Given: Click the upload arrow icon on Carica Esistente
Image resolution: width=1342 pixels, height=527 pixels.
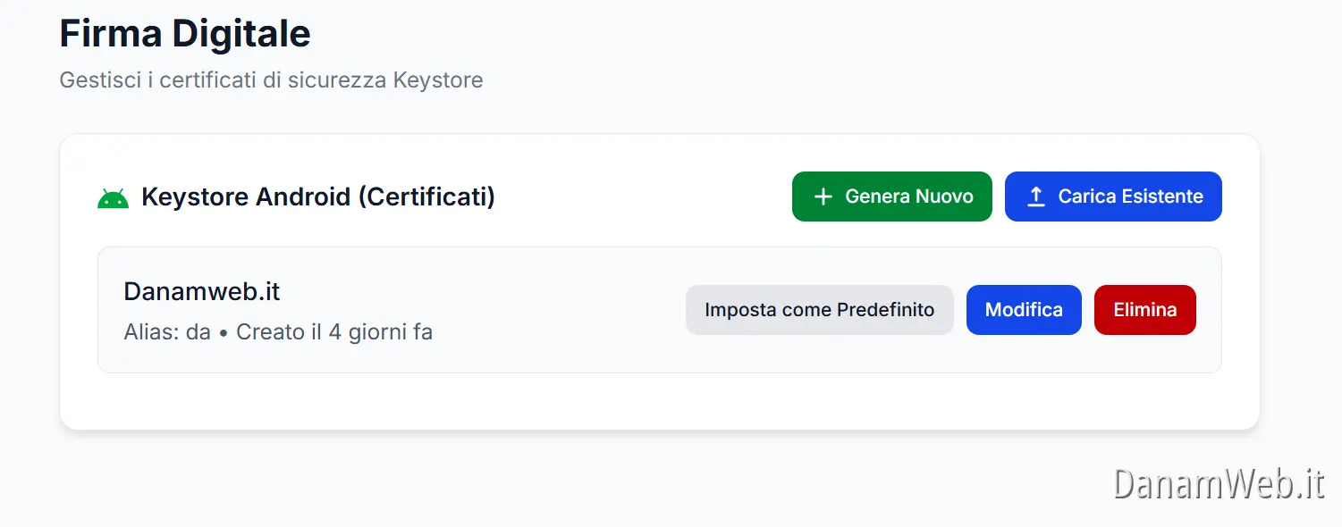Looking at the screenshot, I should (x=1035, y=197).
